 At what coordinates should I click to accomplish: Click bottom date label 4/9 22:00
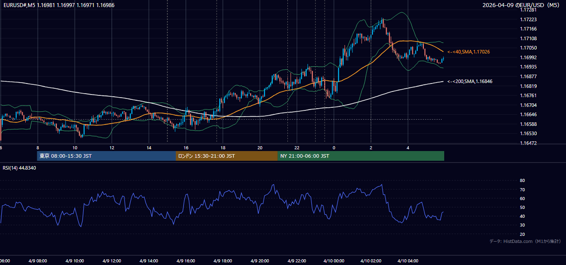[x=296, y=261]
